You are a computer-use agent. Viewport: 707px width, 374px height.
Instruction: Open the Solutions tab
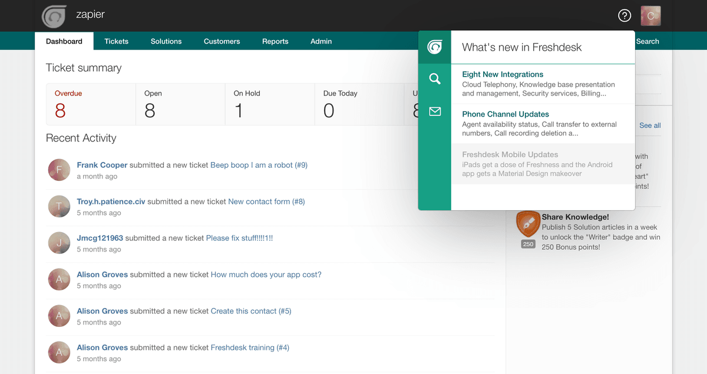click(166, 41)
